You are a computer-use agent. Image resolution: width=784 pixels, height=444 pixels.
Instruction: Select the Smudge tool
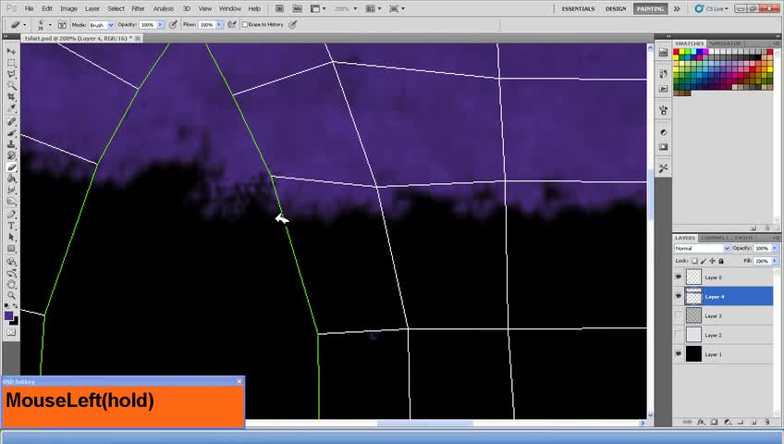(x=11, y=190)
